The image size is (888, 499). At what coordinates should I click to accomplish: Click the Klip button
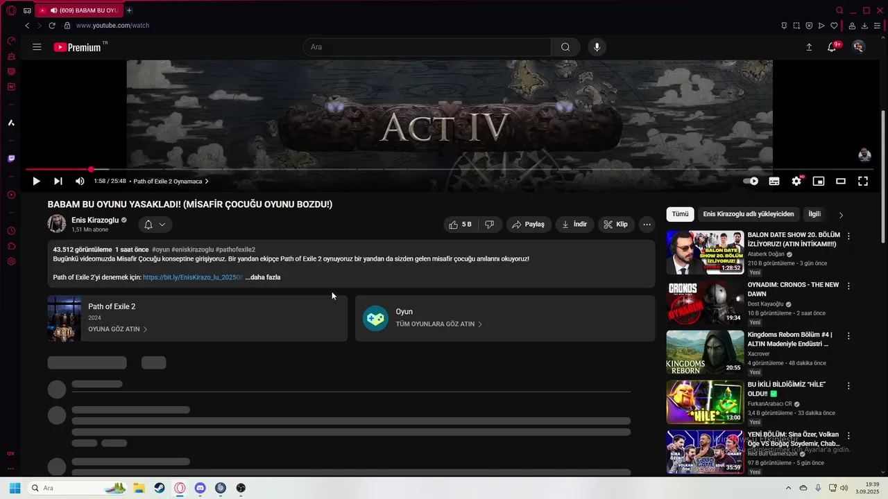(x=616, y=225)
